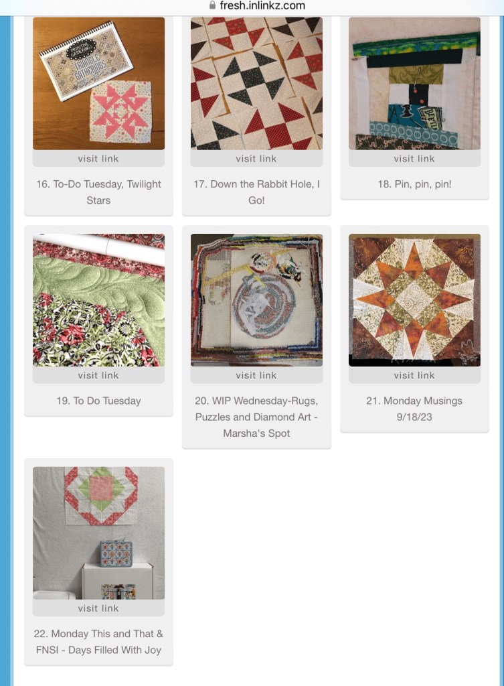Click visit link for Pin, pin, pin!
This screenshot has width=504, height=686.
coord(414,159)
